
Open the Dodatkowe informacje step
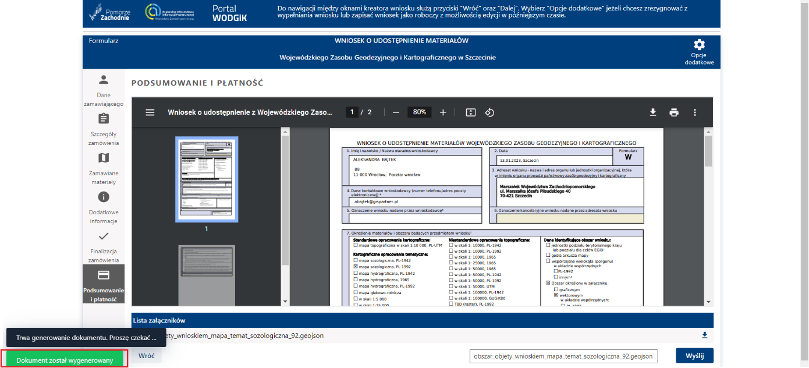point(104,207)
